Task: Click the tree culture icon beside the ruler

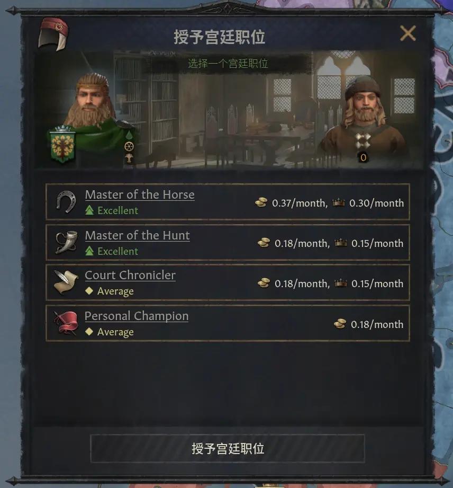Action: (x=129, y=158)
